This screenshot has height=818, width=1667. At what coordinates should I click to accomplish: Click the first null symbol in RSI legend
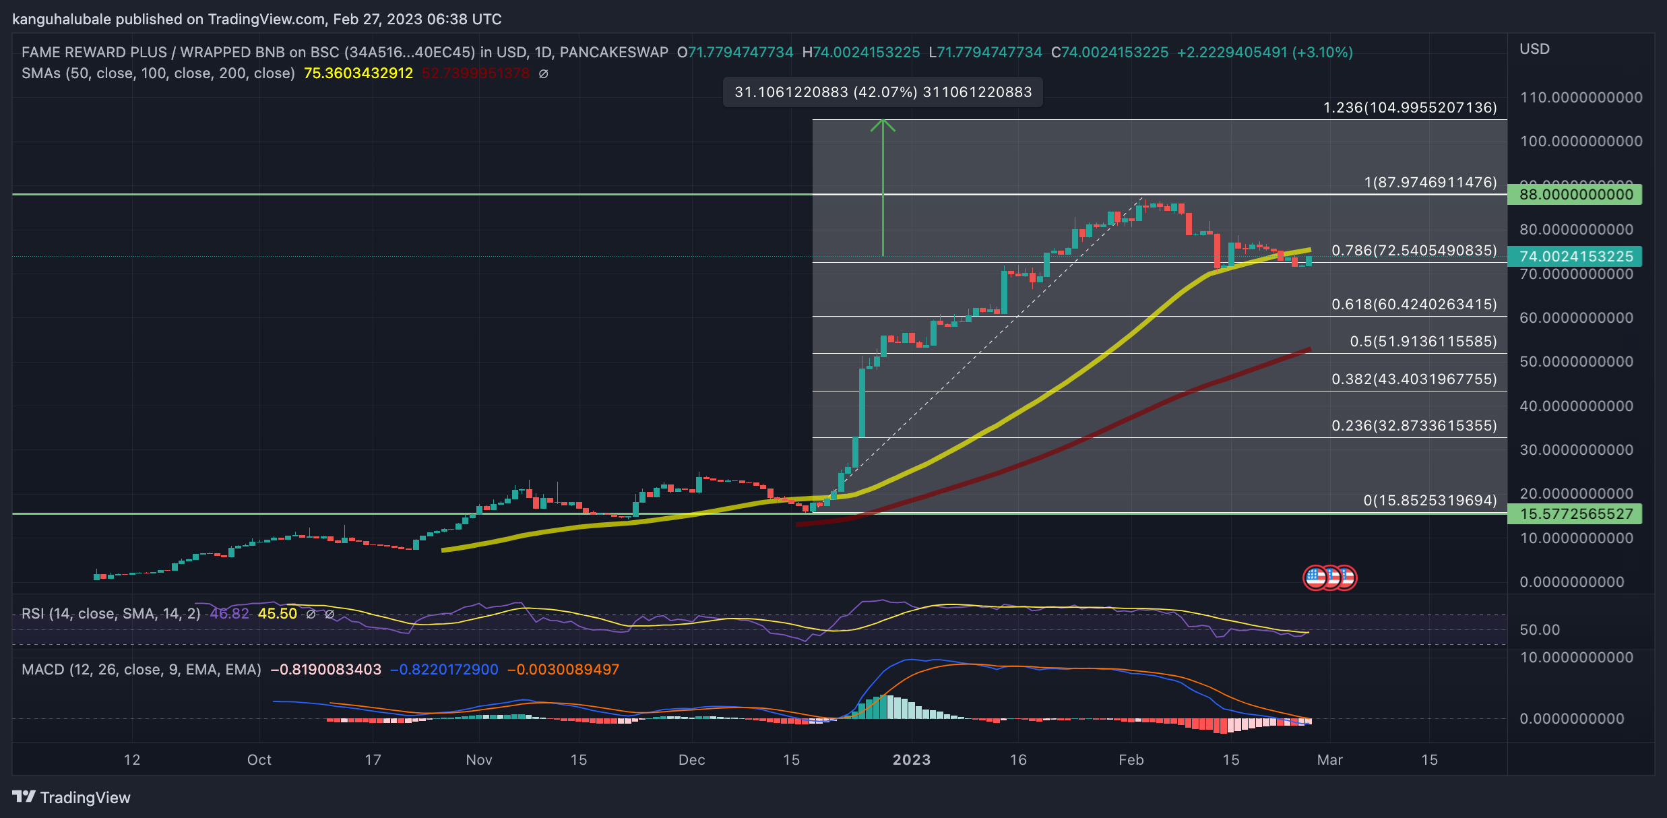tap(311, 614)
